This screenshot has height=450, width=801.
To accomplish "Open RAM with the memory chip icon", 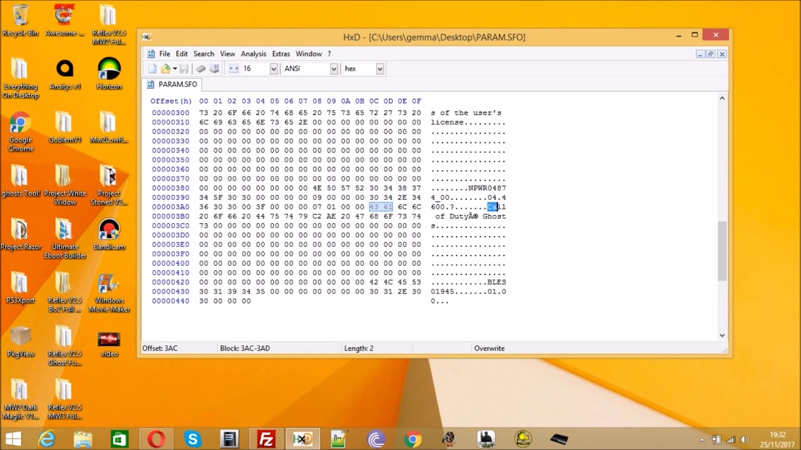I will pyautogui.click(x=201, y=69).
